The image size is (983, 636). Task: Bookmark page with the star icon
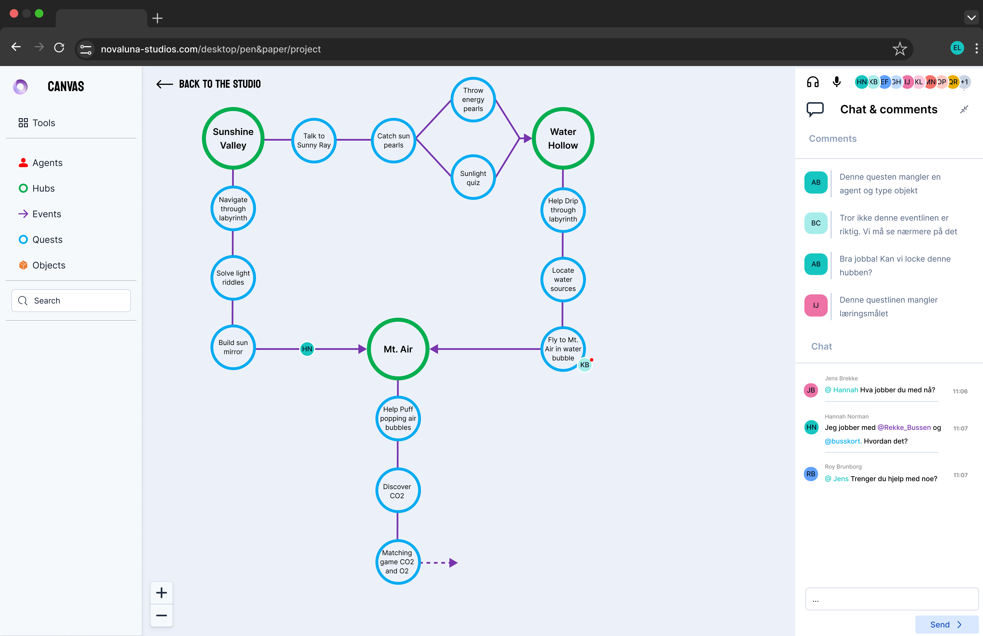(x=899, y=49)
